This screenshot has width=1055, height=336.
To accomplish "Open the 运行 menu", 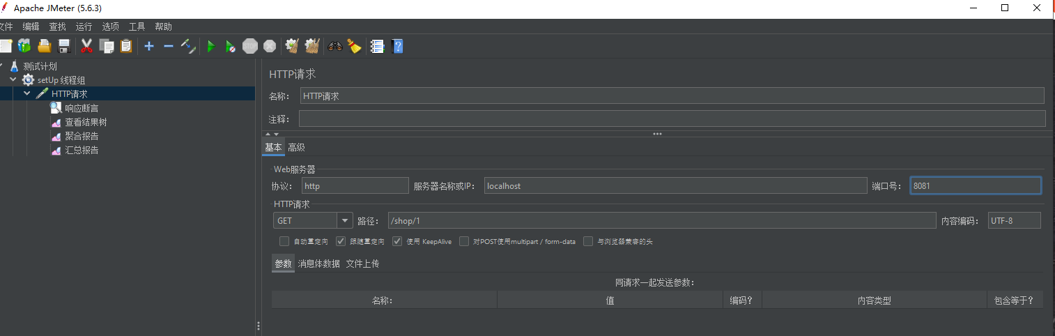I will point(84,26).
